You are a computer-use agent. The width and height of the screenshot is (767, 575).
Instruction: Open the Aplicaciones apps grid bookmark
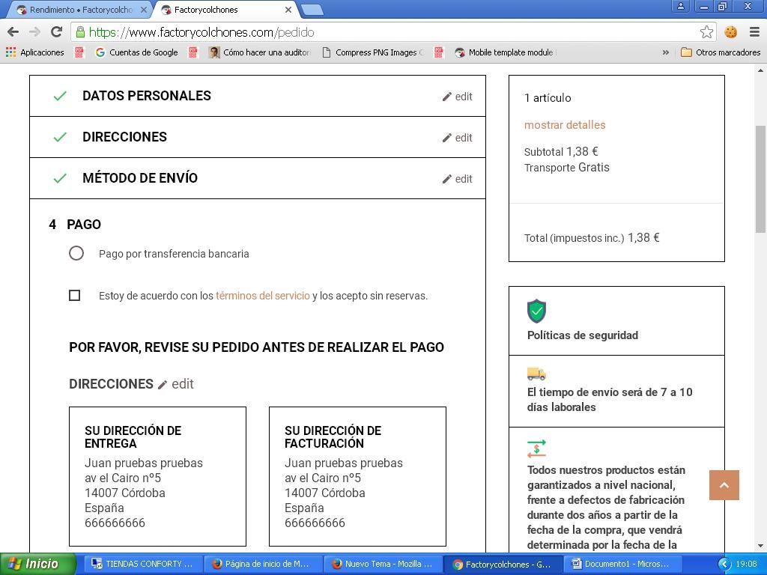[34, 52]
